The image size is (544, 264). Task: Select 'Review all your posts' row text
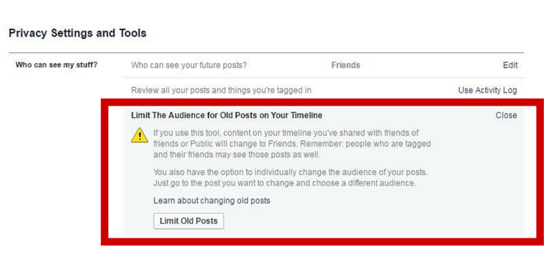(x=221, y=90)
